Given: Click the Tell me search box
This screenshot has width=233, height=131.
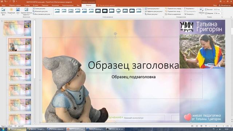Looking at the screenshot, I should 106,5.
